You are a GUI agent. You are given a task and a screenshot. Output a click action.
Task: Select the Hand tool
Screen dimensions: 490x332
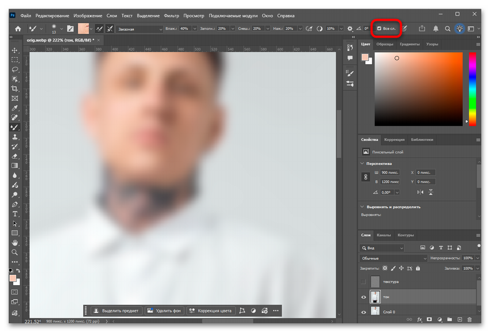click(x=15, y=243)
